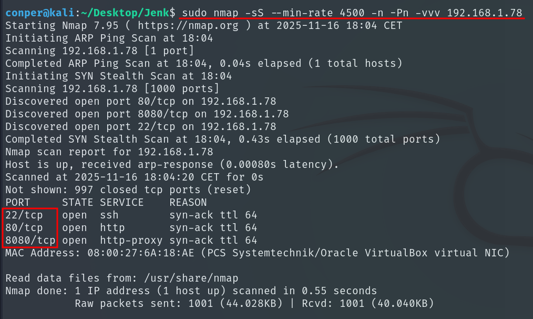Select 8080/tcp in the port table
The image size is (533, 319).
point(30,240)
